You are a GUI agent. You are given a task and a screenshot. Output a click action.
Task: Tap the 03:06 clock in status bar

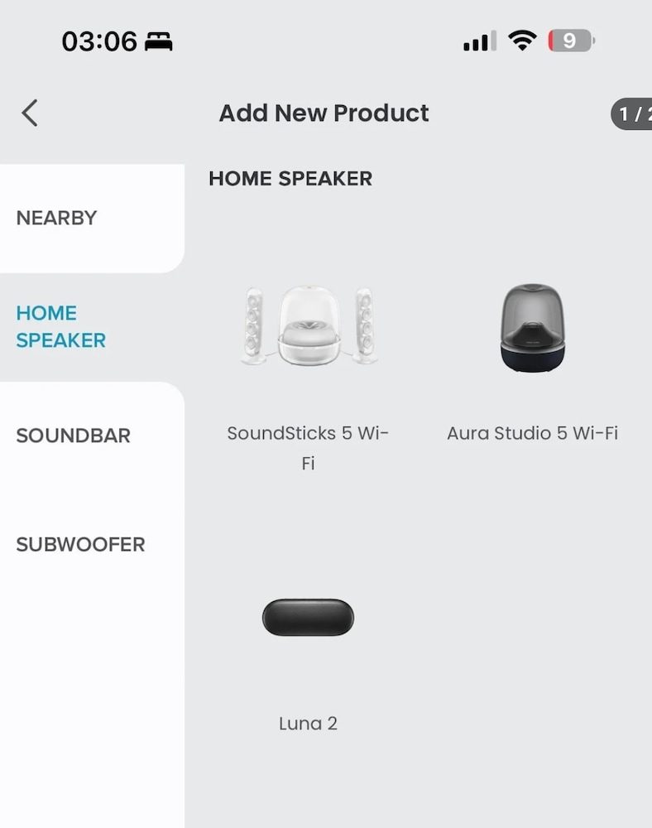coord(99,41)
